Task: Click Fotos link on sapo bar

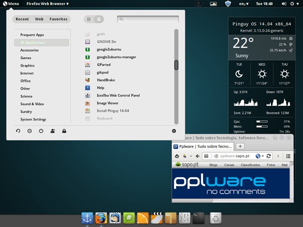Action: coord(271,165)
